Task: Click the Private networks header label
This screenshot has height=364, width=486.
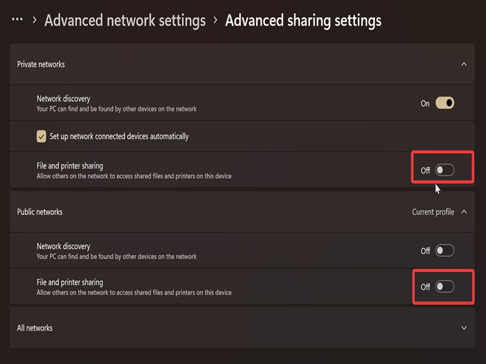Action: 41,64
